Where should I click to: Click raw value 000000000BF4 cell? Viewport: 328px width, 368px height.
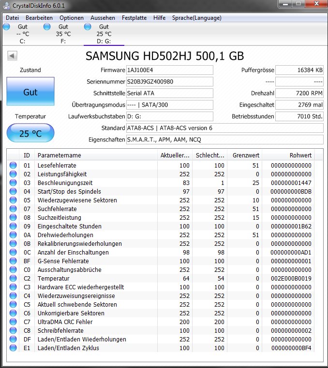tap(291, 348)
